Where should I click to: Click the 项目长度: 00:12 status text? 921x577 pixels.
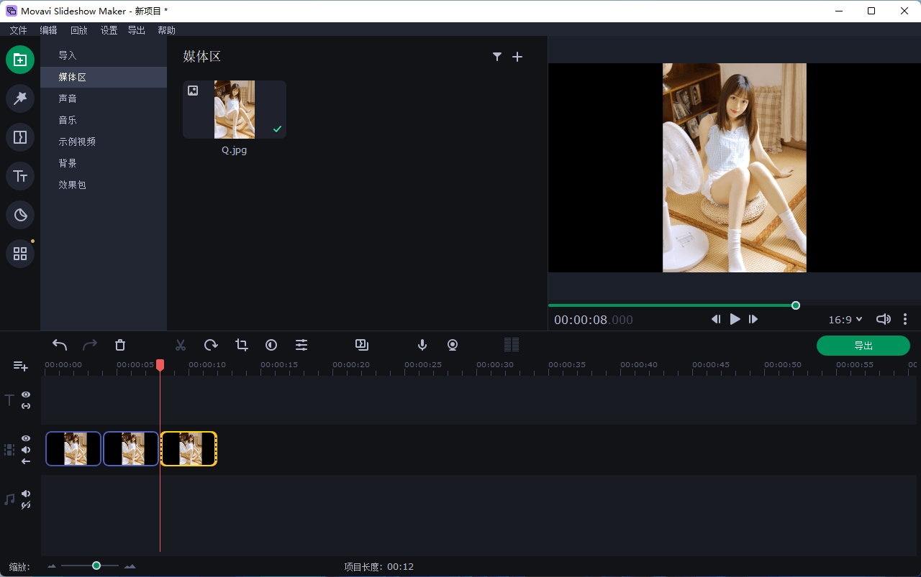pyautogui.click(x=379, y=567)
